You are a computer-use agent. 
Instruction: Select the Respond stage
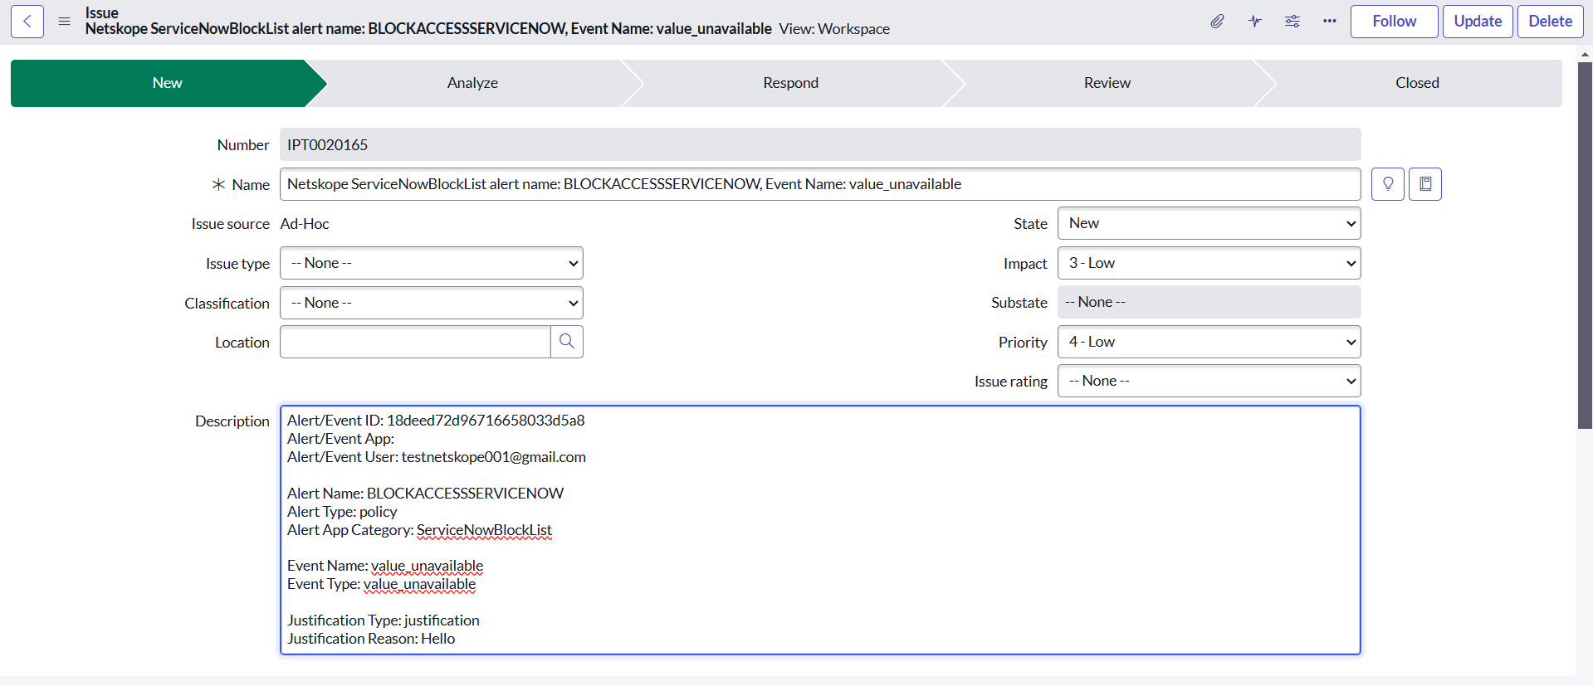click(x=791, y=83)
